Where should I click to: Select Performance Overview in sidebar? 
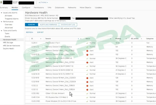(x=9, y=24)
